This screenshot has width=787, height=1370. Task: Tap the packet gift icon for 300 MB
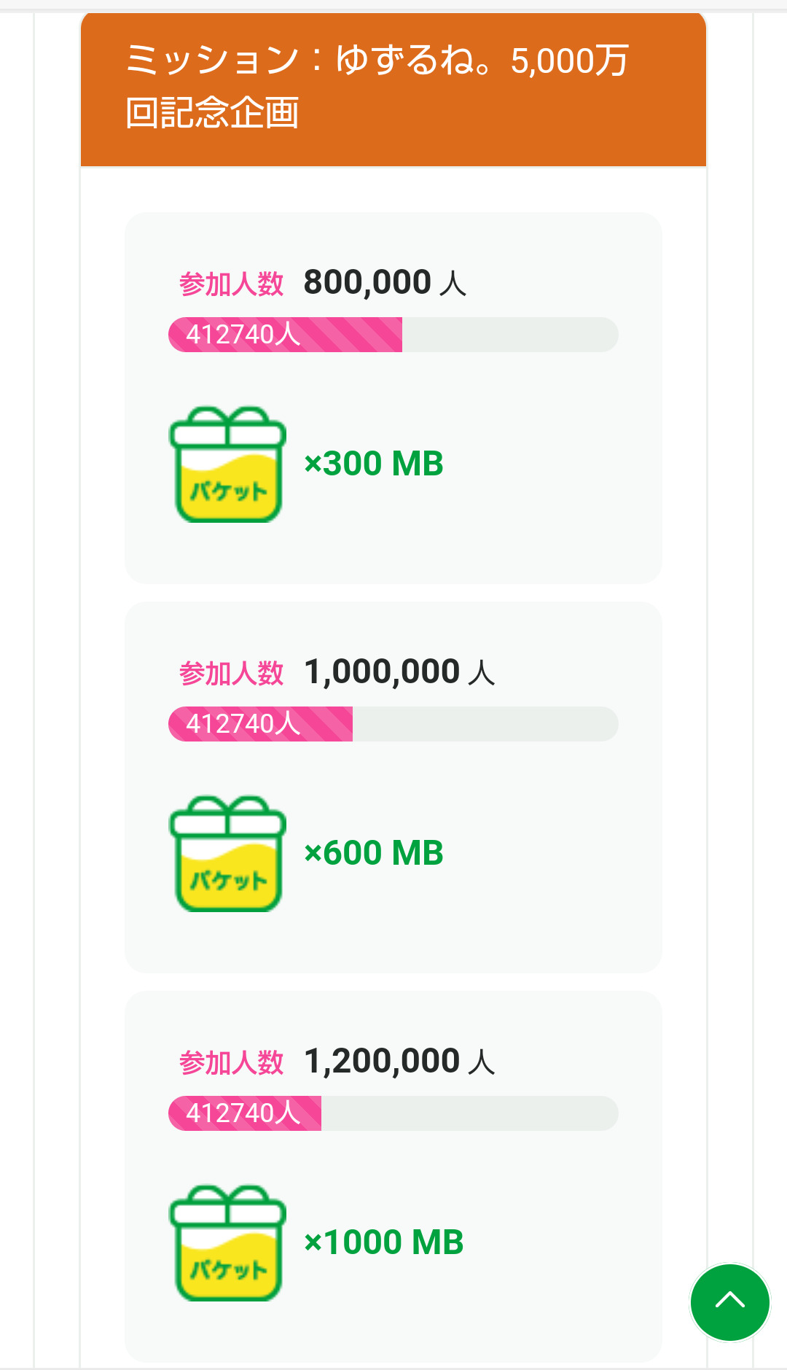click(x=227, y=464)
